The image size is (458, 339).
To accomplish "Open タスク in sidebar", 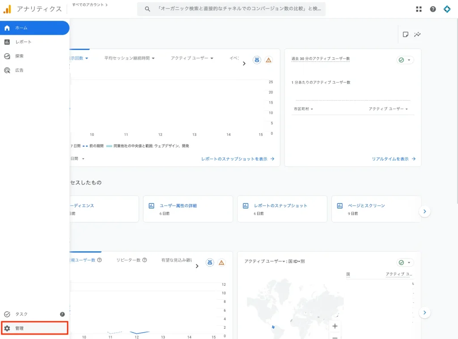I will (34, 314).
